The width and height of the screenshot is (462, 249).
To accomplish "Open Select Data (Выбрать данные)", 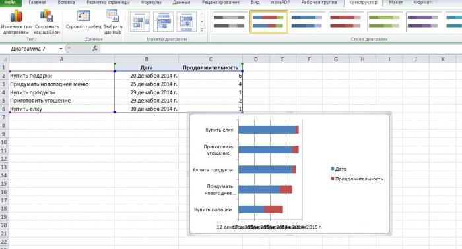I will (x=113, y=22).
